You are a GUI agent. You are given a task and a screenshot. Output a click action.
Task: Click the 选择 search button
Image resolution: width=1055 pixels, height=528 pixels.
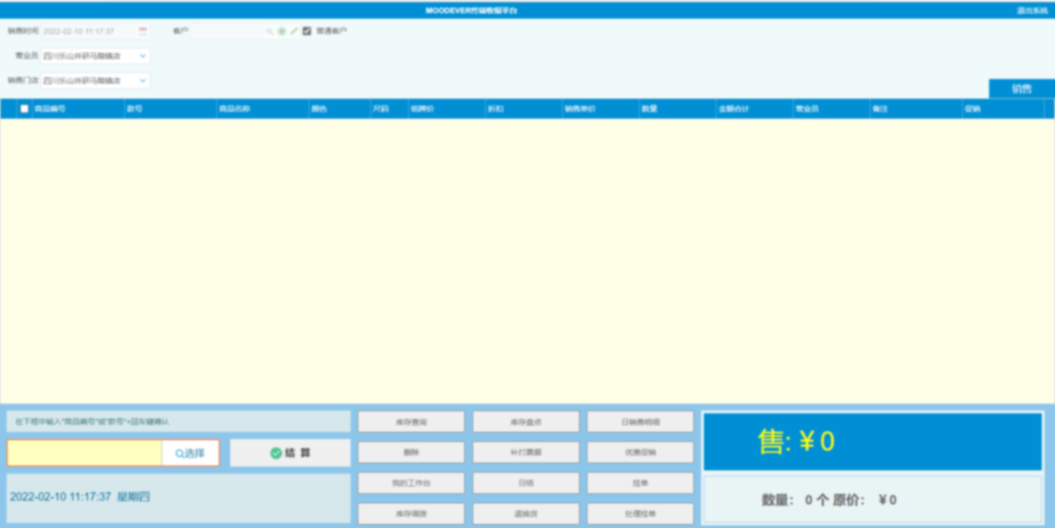click(190, 453)
